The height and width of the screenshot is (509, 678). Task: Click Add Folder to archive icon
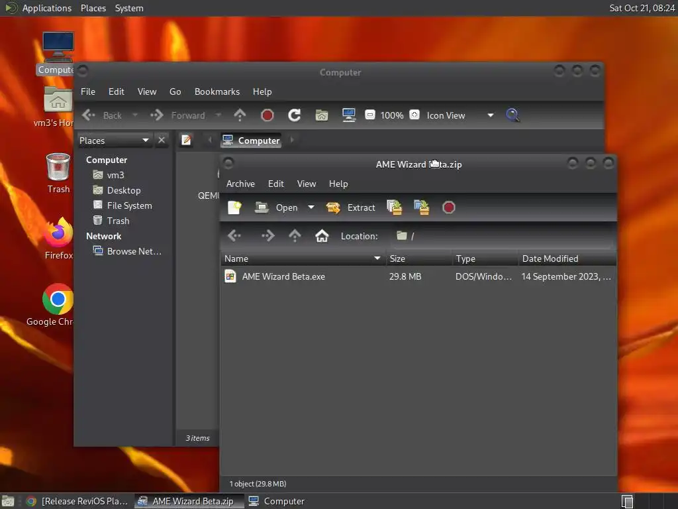coord(422,207)
